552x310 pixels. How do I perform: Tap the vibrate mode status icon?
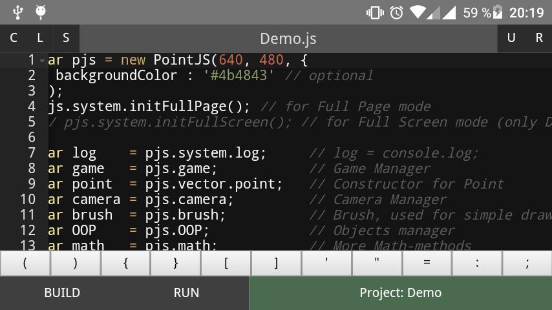[375, 13]
